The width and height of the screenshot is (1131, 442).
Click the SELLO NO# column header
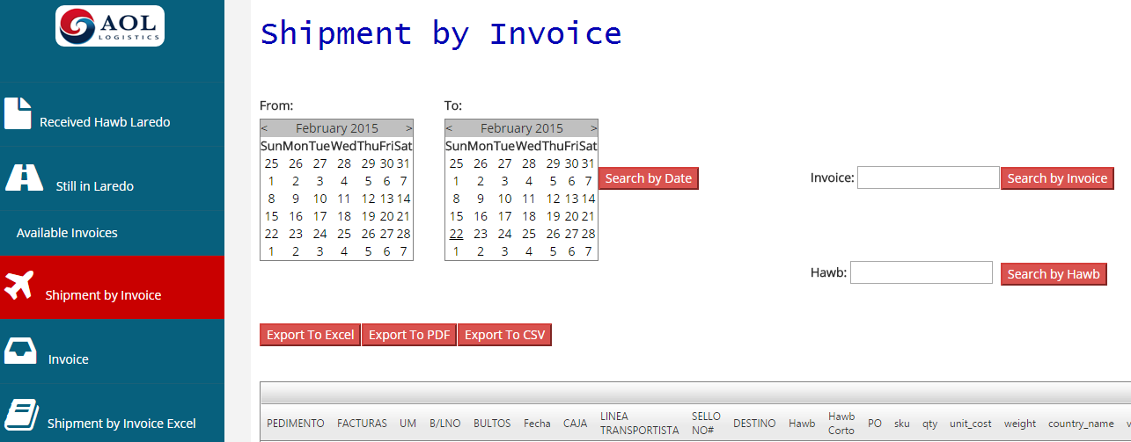(706, 424)
